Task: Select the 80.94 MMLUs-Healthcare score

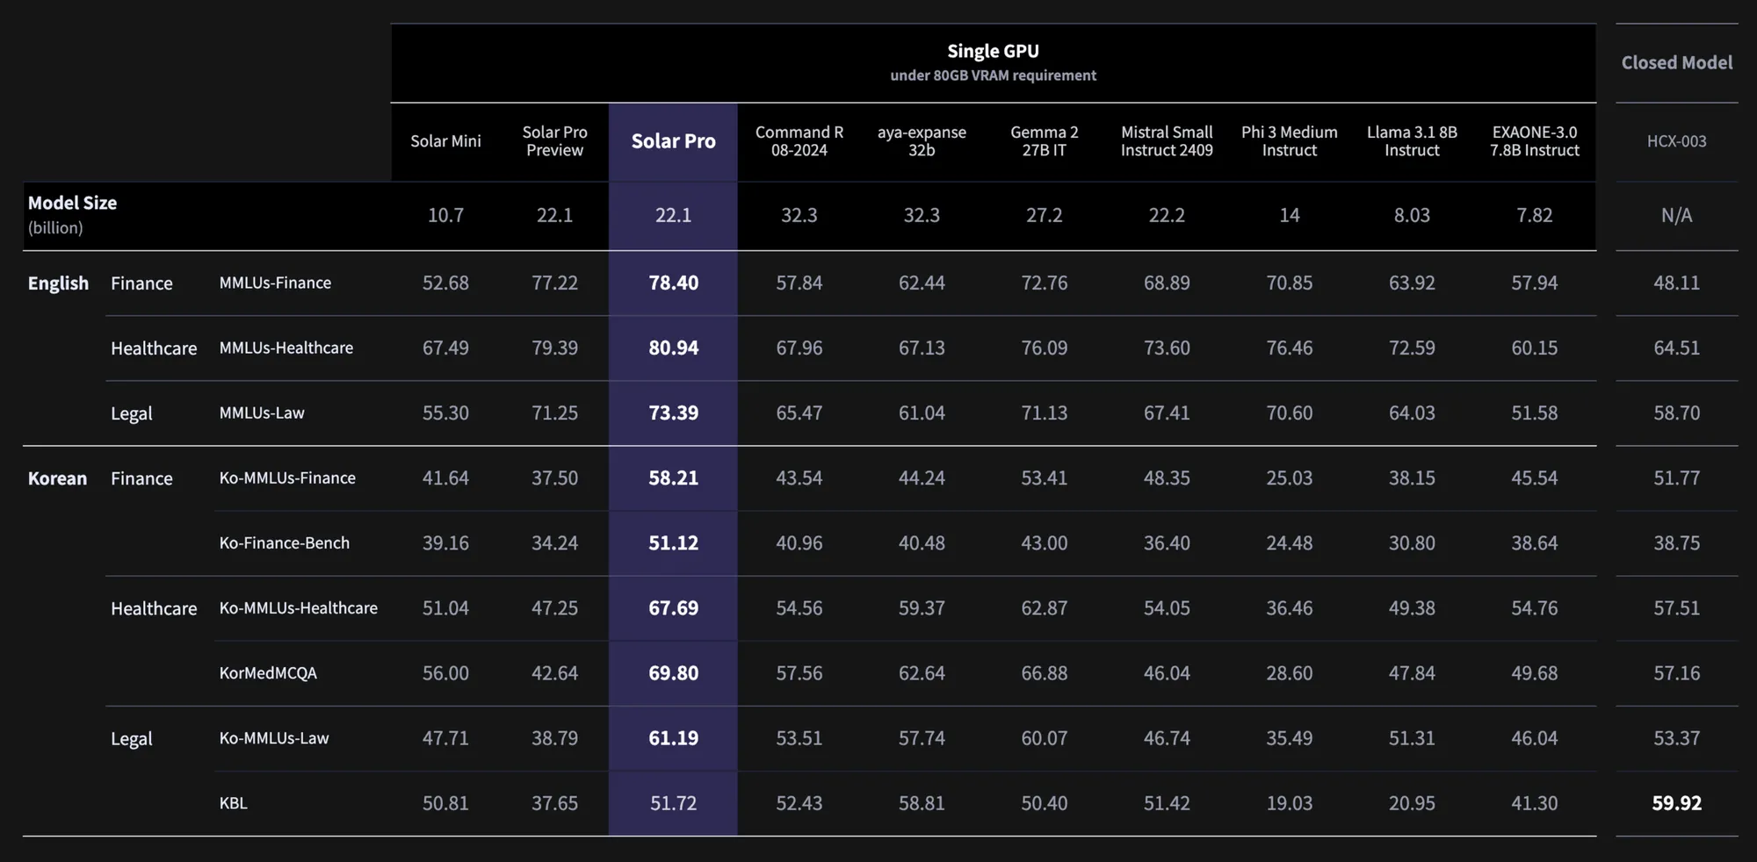Action: coord(673,348)
